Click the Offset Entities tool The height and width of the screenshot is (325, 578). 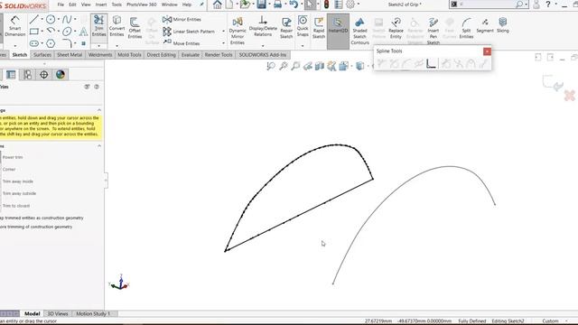pyautogui.click(x=135, y=28)
